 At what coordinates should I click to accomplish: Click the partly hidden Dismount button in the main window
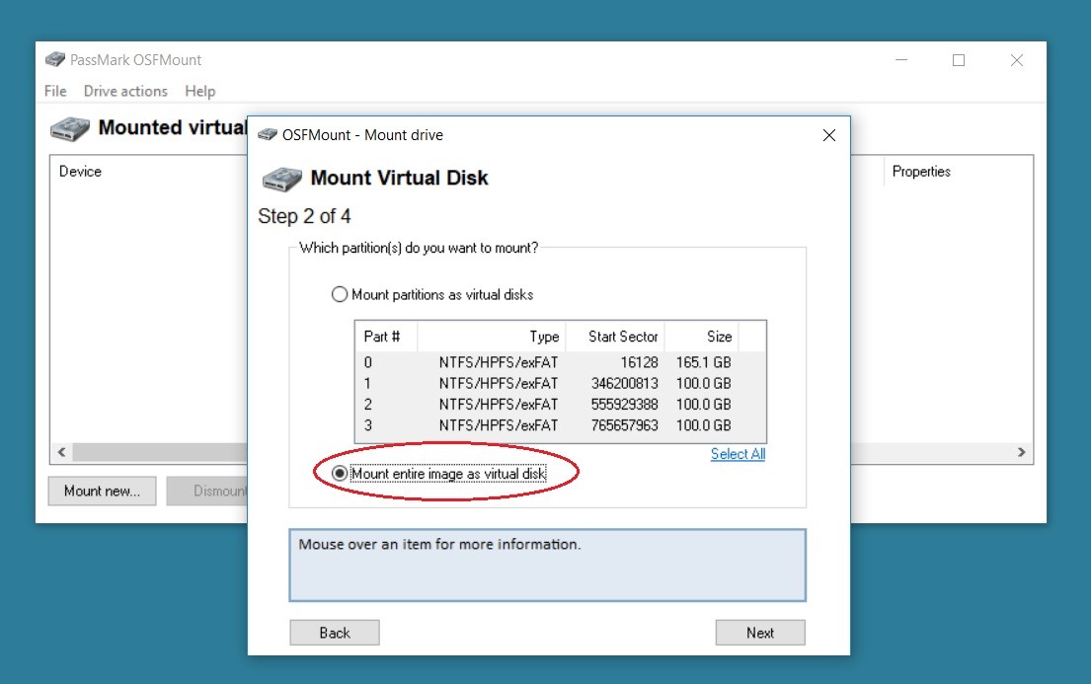(x=207, y=491)
